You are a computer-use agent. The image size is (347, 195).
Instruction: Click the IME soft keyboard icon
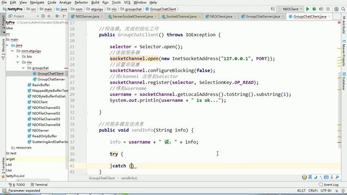[x=326, y=177]
